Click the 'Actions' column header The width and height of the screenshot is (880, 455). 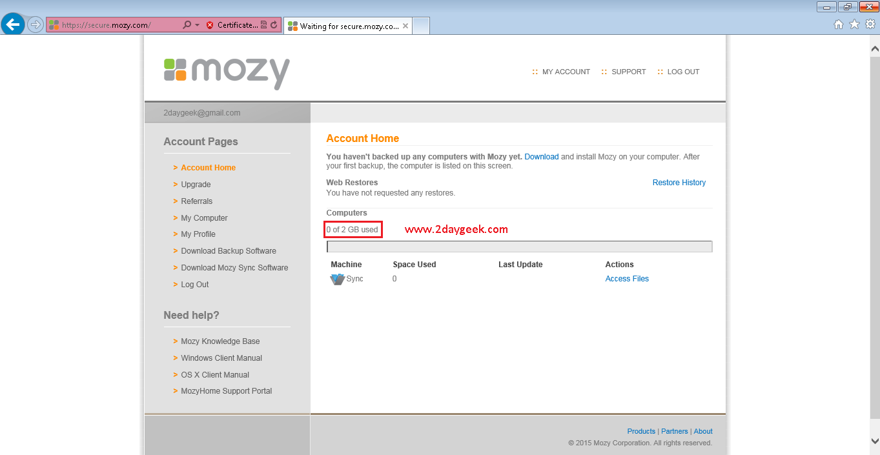click(x=620, y=265)
